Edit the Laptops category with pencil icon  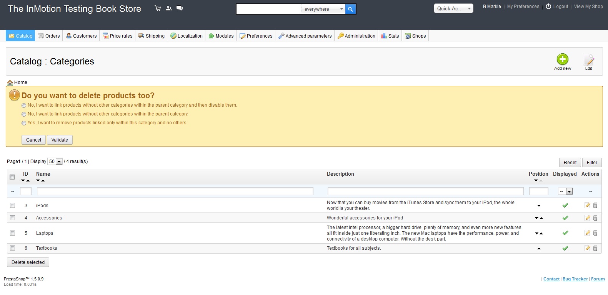pyautogui.click(x=587, y=233)
